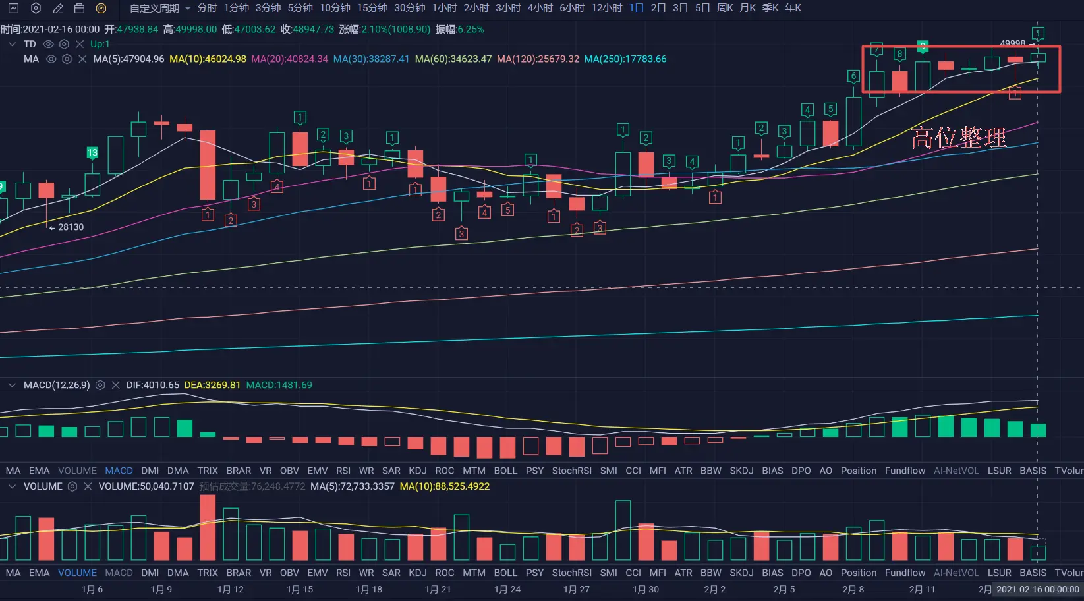Click the MA(5):47904.96 value label
The image size is (1084, 601).
[128, 59]
